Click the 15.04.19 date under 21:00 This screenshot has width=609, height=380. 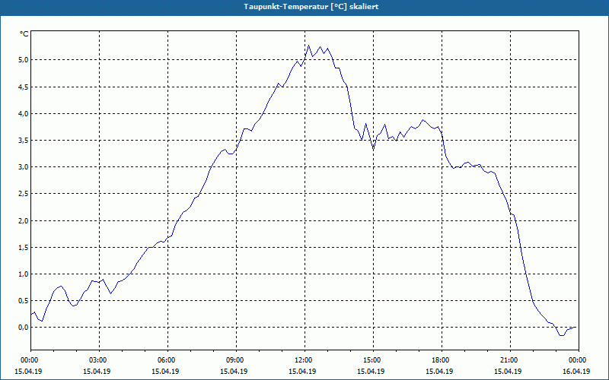pyautogui.click(x=508, y=372)
